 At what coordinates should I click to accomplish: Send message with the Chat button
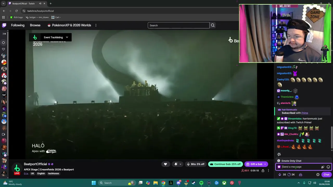click(x=326, y=175)
